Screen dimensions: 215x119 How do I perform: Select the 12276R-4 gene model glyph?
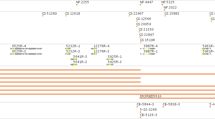94,49
